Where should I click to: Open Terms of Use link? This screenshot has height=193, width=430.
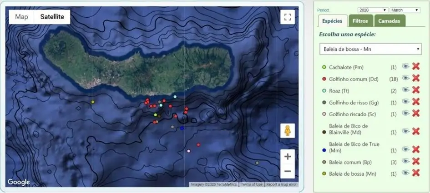pos(252,184)
